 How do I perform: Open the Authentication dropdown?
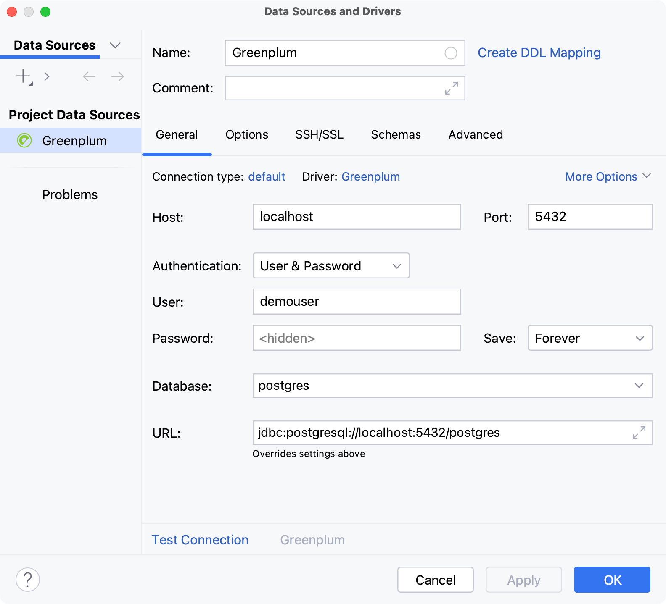pos(331,266)
